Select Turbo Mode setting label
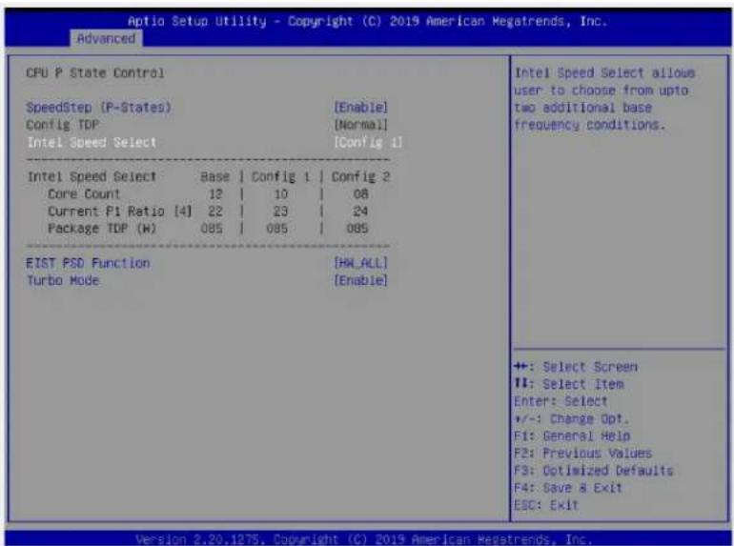 point(63,280)
